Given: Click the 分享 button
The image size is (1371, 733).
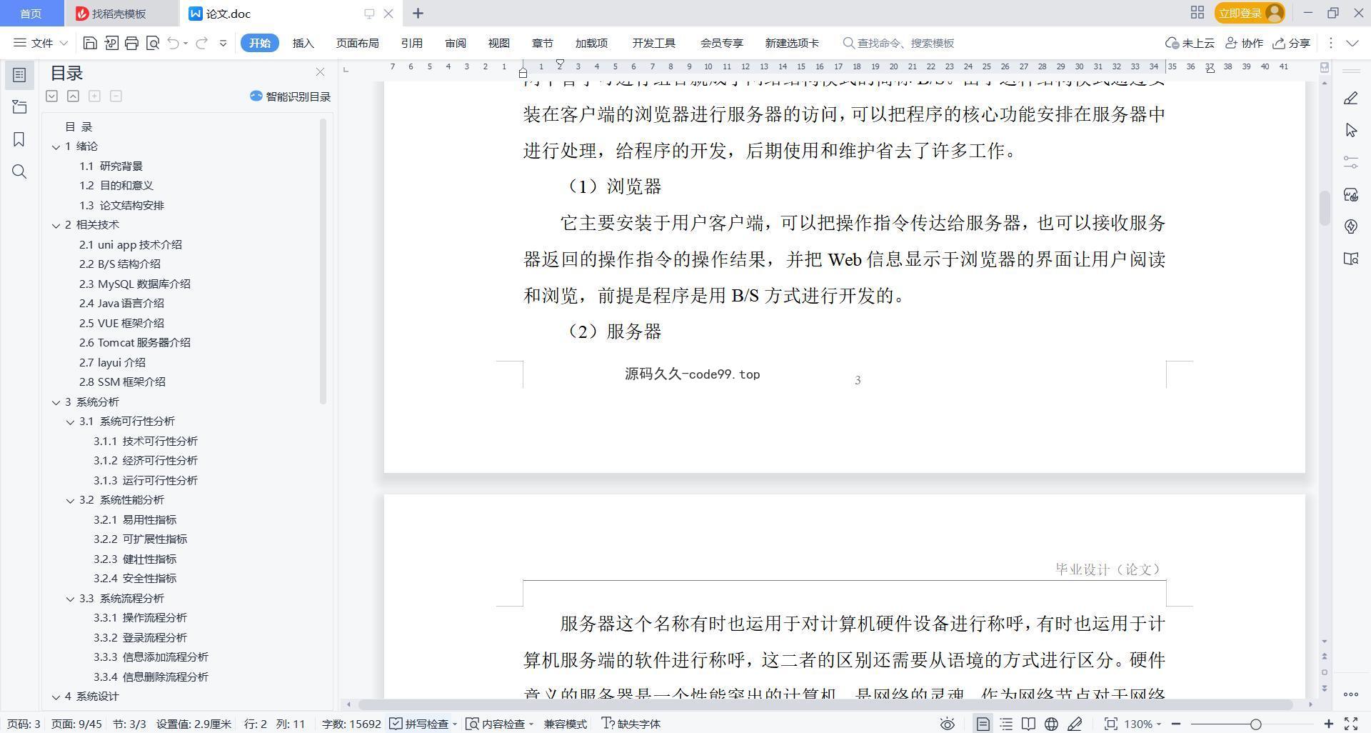Looking at the screenshot, I should 1291,43.
